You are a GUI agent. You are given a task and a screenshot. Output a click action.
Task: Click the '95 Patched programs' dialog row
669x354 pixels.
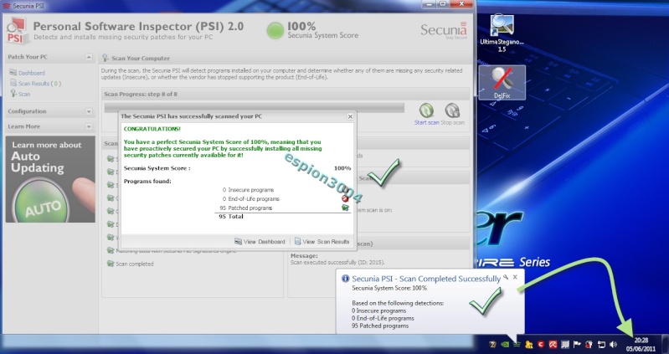pyautogui.click(x=246, y=208)
